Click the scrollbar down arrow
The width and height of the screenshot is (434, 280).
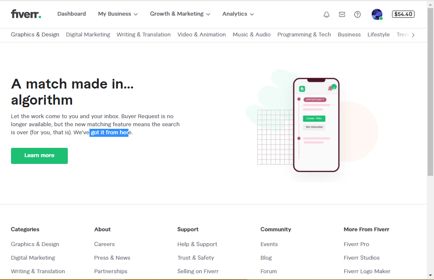[430, 275]
